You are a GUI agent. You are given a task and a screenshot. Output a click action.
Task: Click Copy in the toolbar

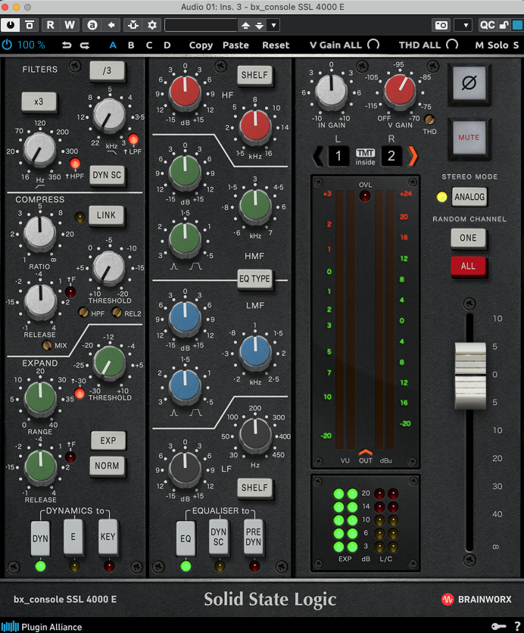pyautogui.click(x=201, y=45)
